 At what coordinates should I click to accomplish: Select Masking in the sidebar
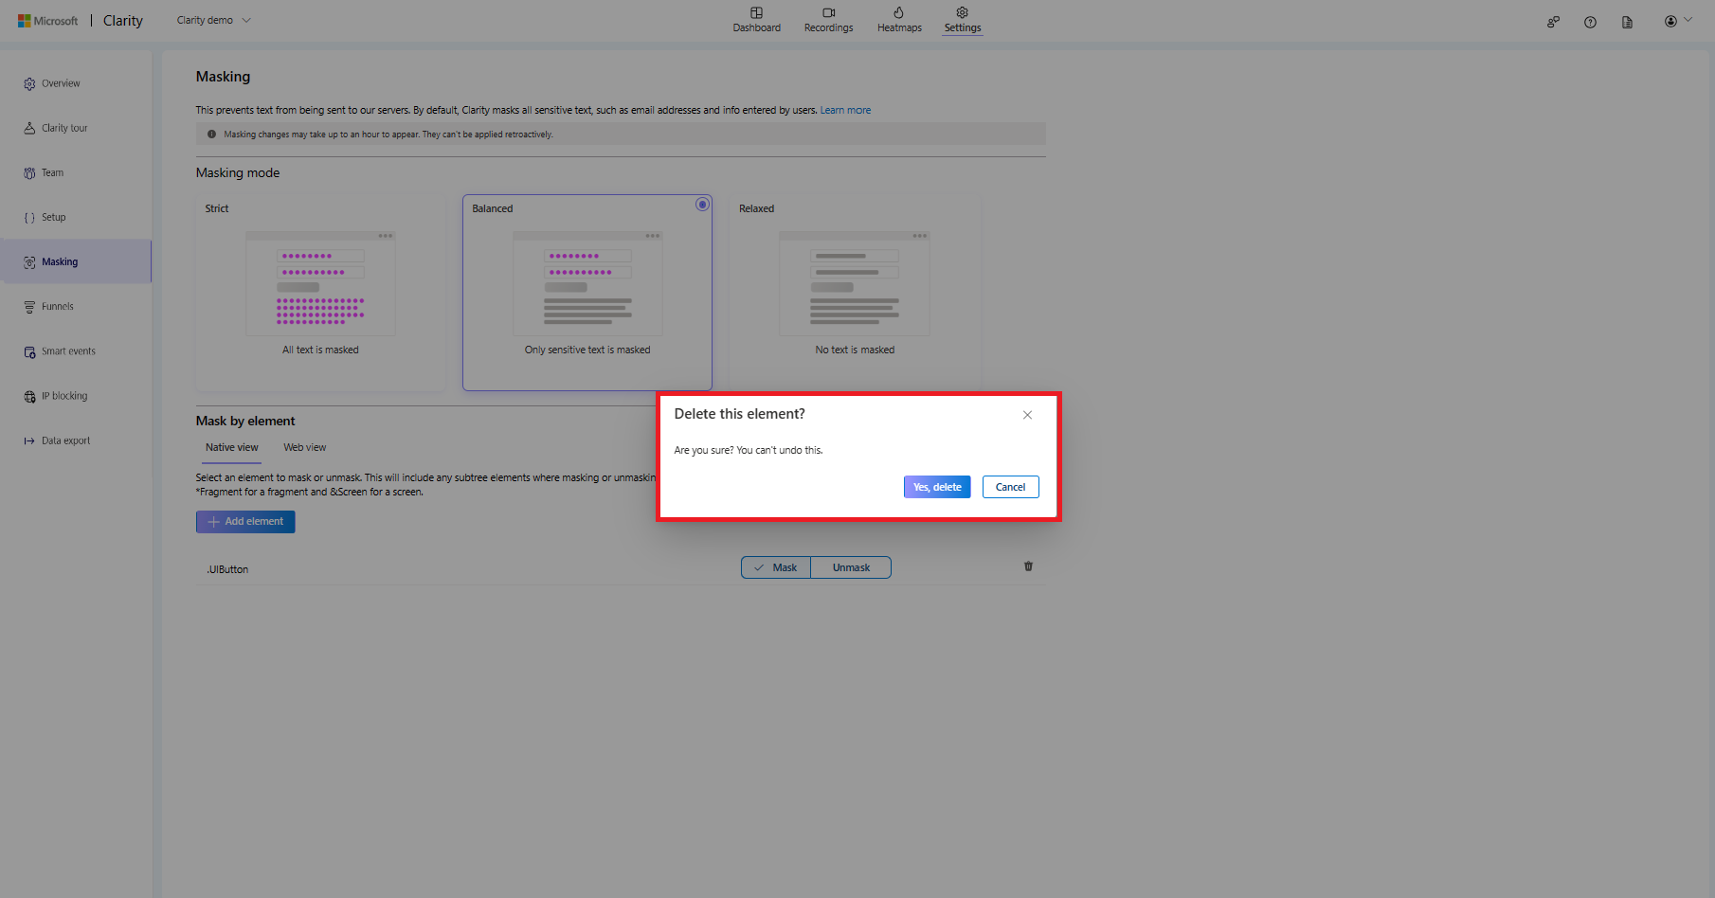point(76,261)
